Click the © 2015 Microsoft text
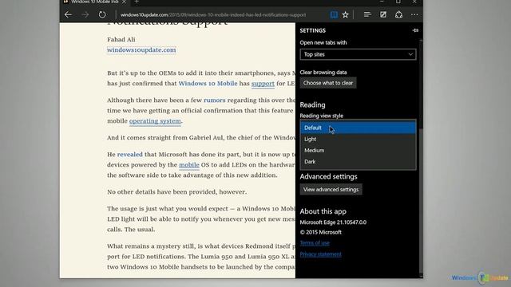The width and height of the screenshot is (511, 287). [321, 232]
